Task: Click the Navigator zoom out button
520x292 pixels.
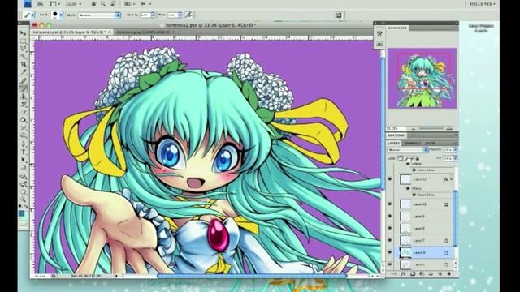Action: click(414, 128)
